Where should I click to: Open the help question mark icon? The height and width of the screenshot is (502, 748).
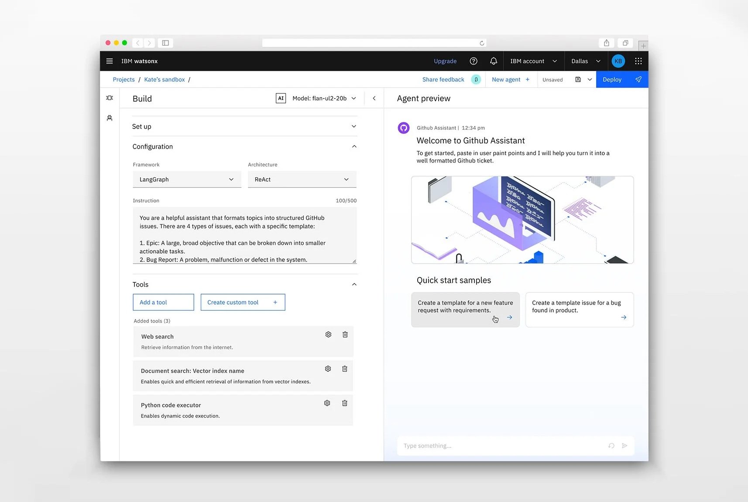(474, 61)
